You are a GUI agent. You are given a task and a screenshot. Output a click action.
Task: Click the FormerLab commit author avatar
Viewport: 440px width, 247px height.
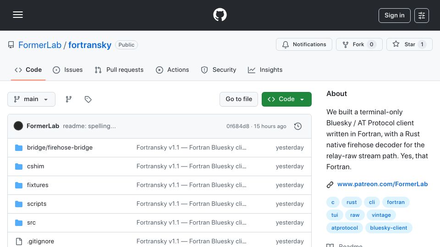[18, 126]
